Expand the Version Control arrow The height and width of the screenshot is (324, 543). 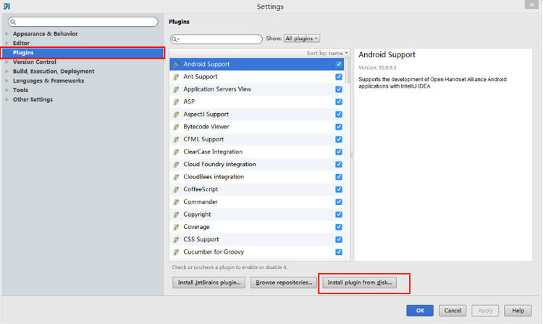tap(7, 62)
